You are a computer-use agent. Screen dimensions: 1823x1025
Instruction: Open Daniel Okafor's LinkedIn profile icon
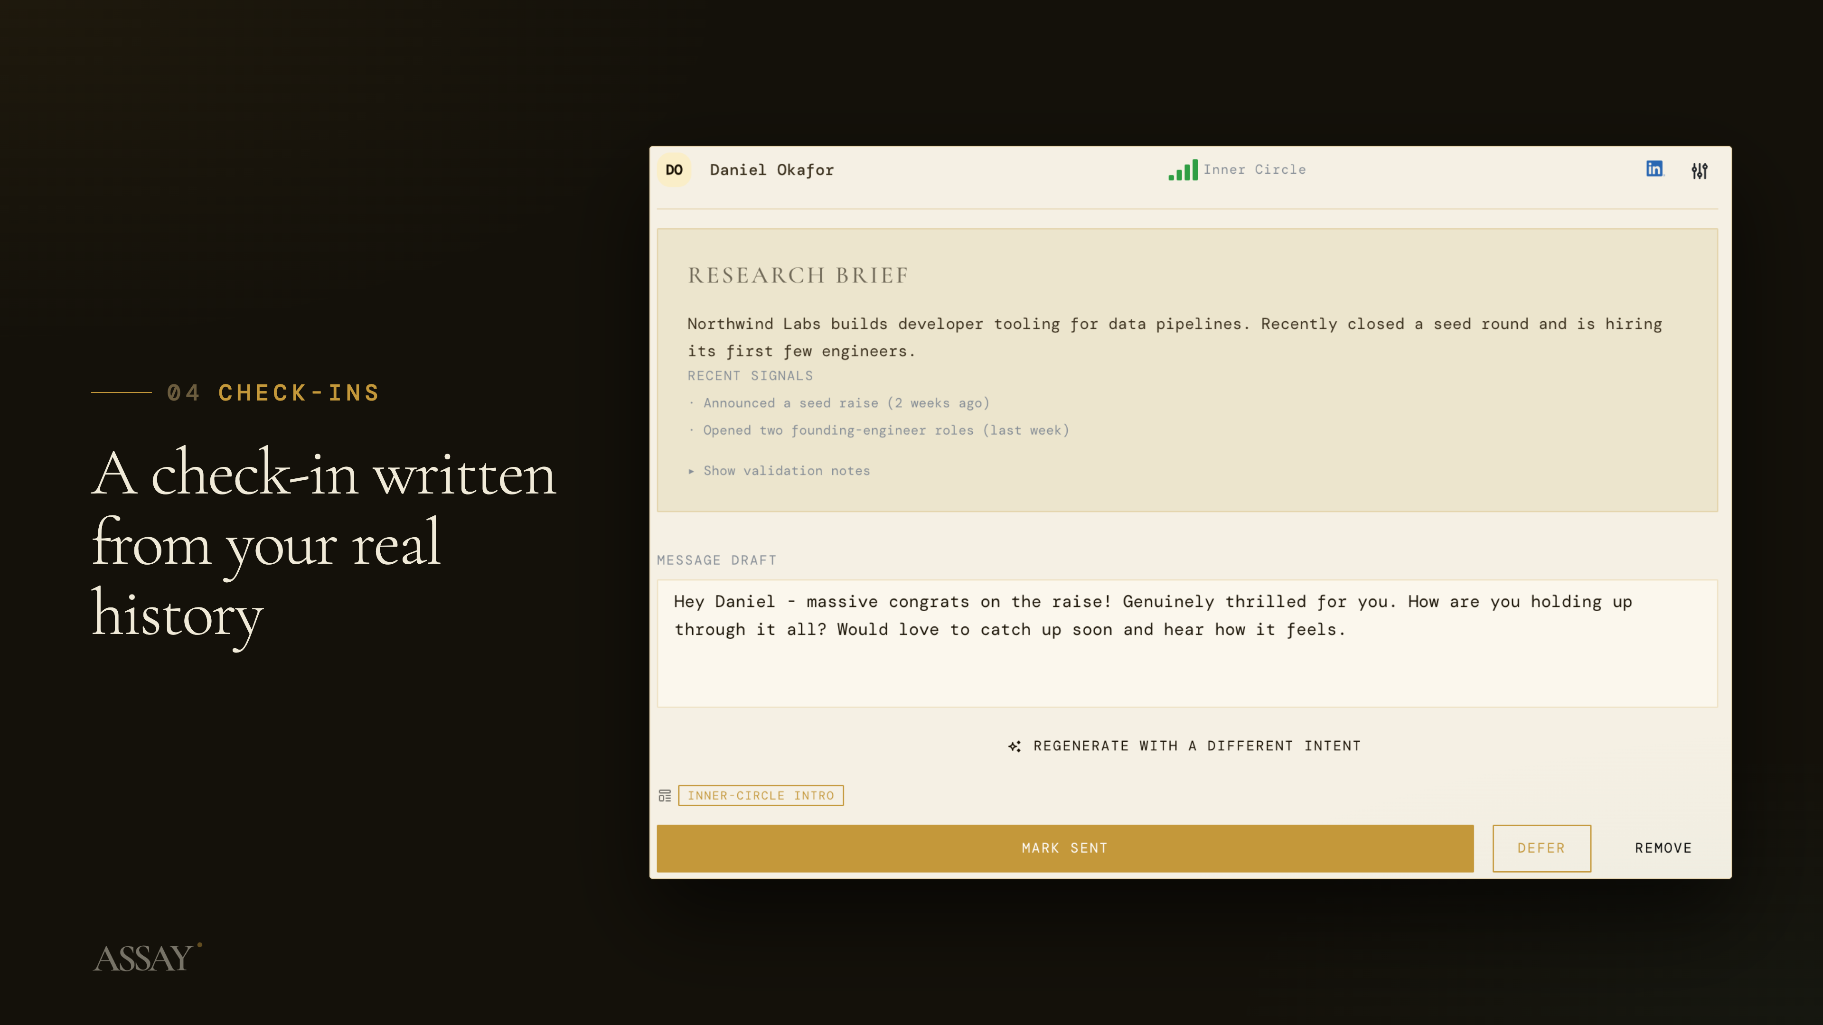(1654, 169)
